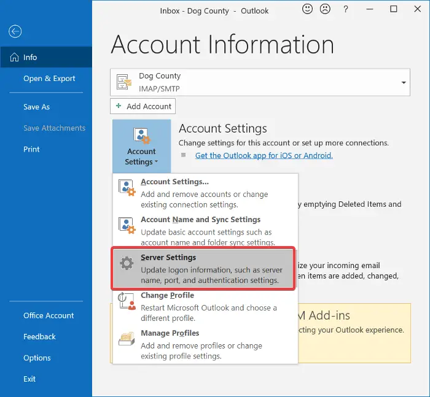
Task: Click the sad frown feedback icon
Action: point(324,9)
